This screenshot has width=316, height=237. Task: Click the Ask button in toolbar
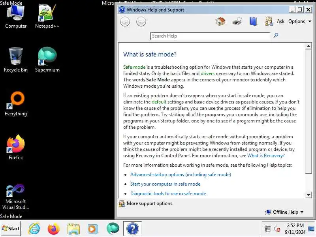280,21
